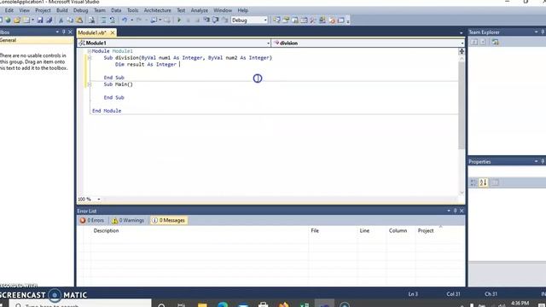Open the 100 % zoom dropdown
The image size is (546, 307).
[99, 199]
